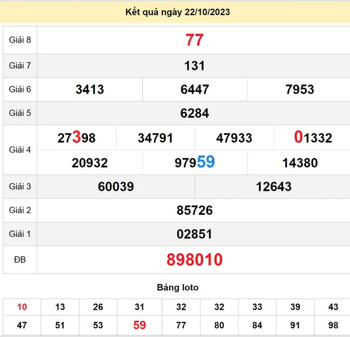This screenshot has height=337, width=350.
Task: Select Giải 6 number 3413
Action: 90,90
